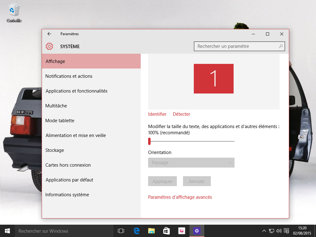Open File Explorer from the taskbar

[151, 231]
